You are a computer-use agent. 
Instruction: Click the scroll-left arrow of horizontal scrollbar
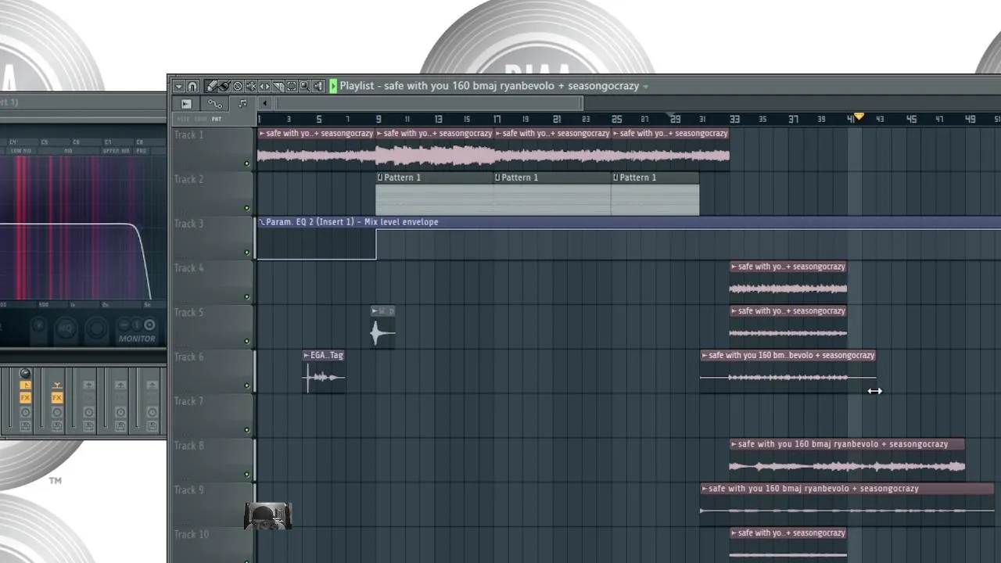coord(265,103)
